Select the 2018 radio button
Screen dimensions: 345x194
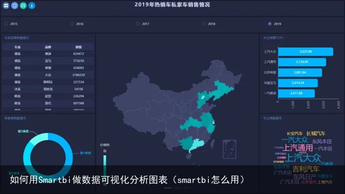click(204, 24)
